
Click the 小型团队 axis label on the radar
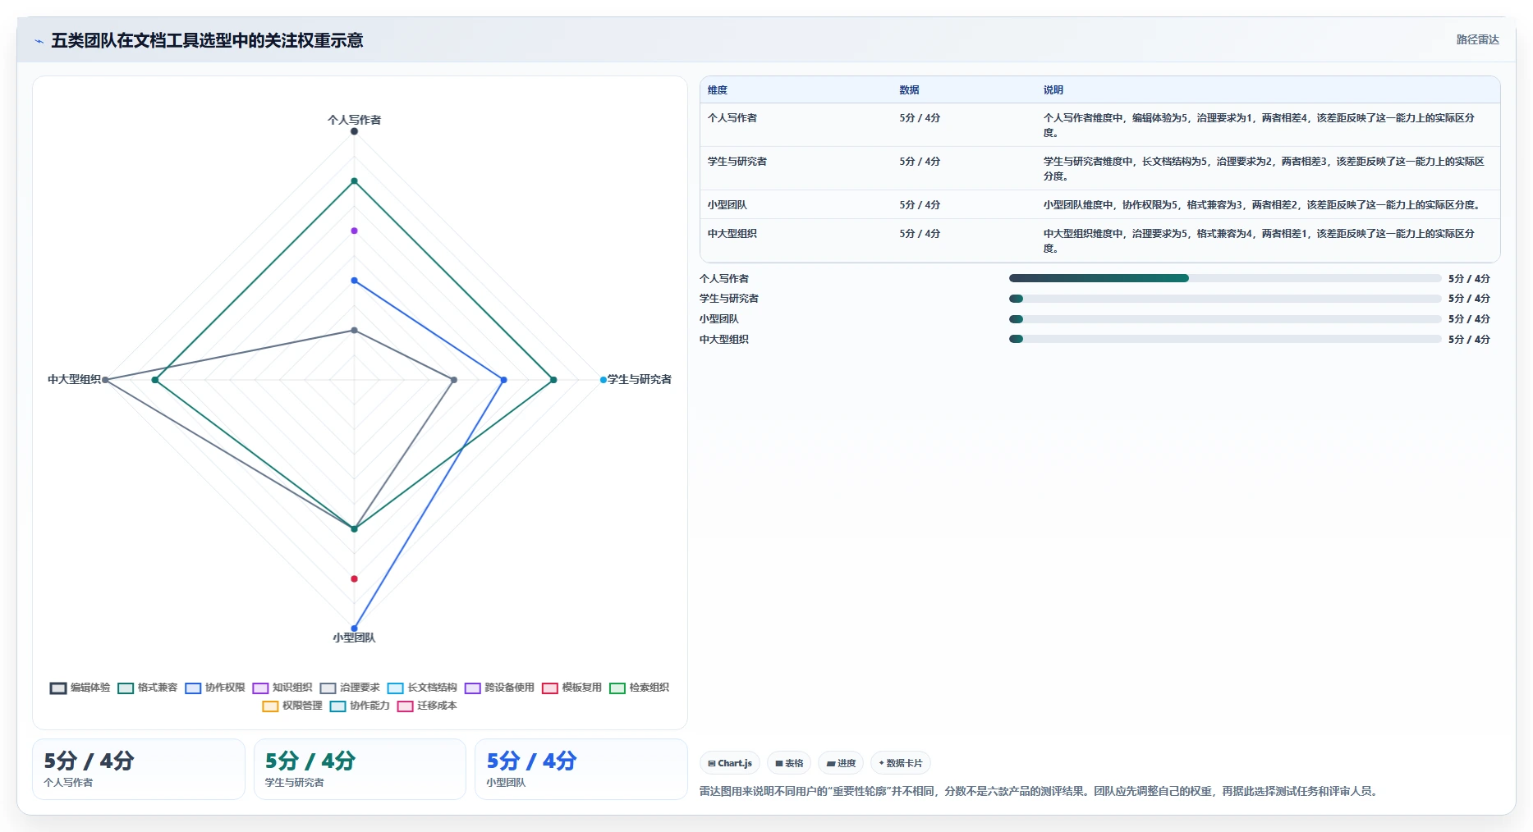[x=354, y=638]
